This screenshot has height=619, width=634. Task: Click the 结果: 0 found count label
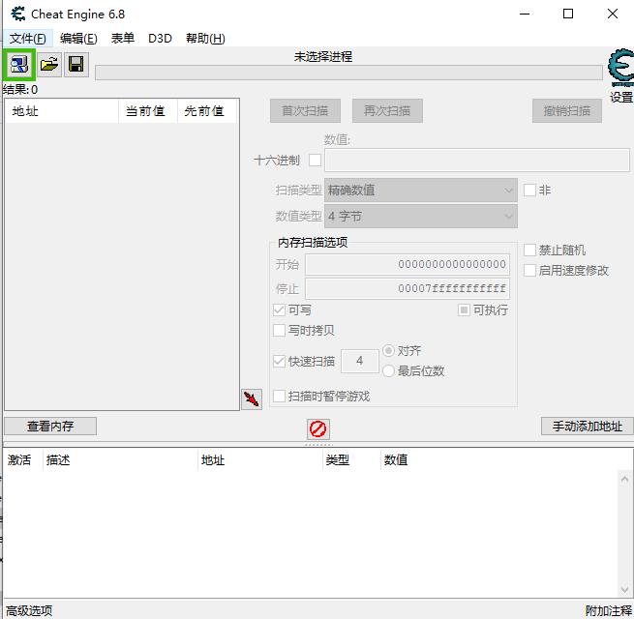point(19,89)
